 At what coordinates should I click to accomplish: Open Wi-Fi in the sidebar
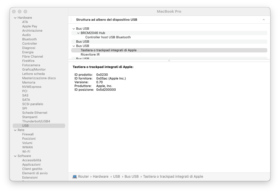26,152
